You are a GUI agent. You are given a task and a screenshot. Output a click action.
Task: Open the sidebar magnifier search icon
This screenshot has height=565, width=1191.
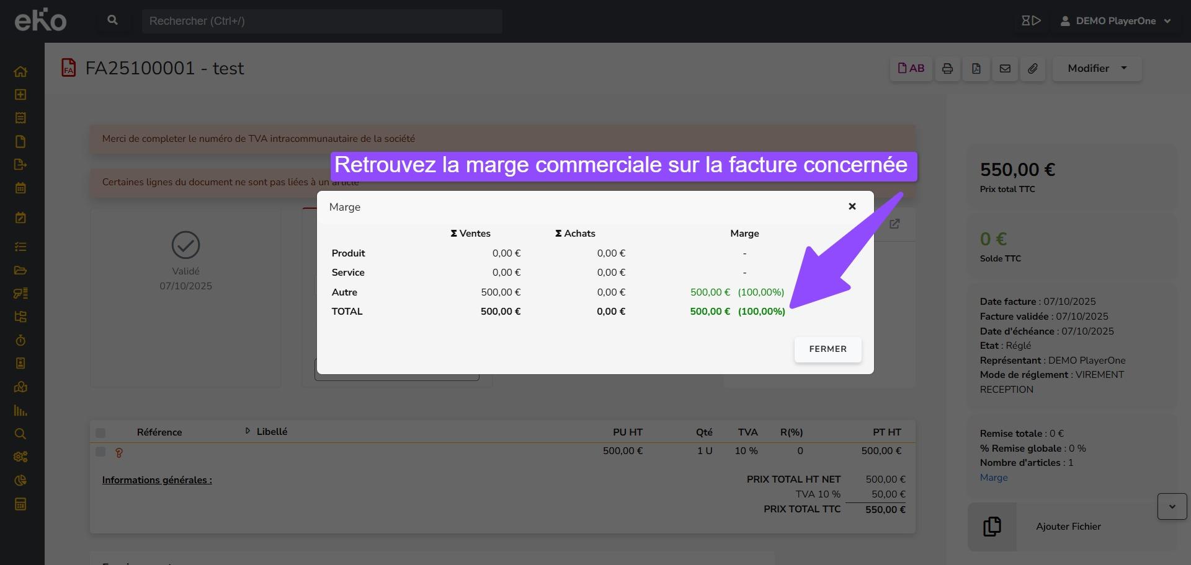20,434
